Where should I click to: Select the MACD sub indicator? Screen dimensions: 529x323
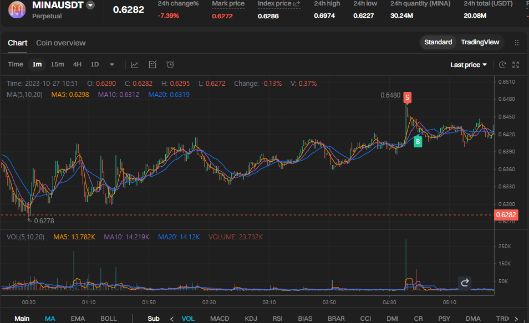pyautogui.click(x=220, y=319)
